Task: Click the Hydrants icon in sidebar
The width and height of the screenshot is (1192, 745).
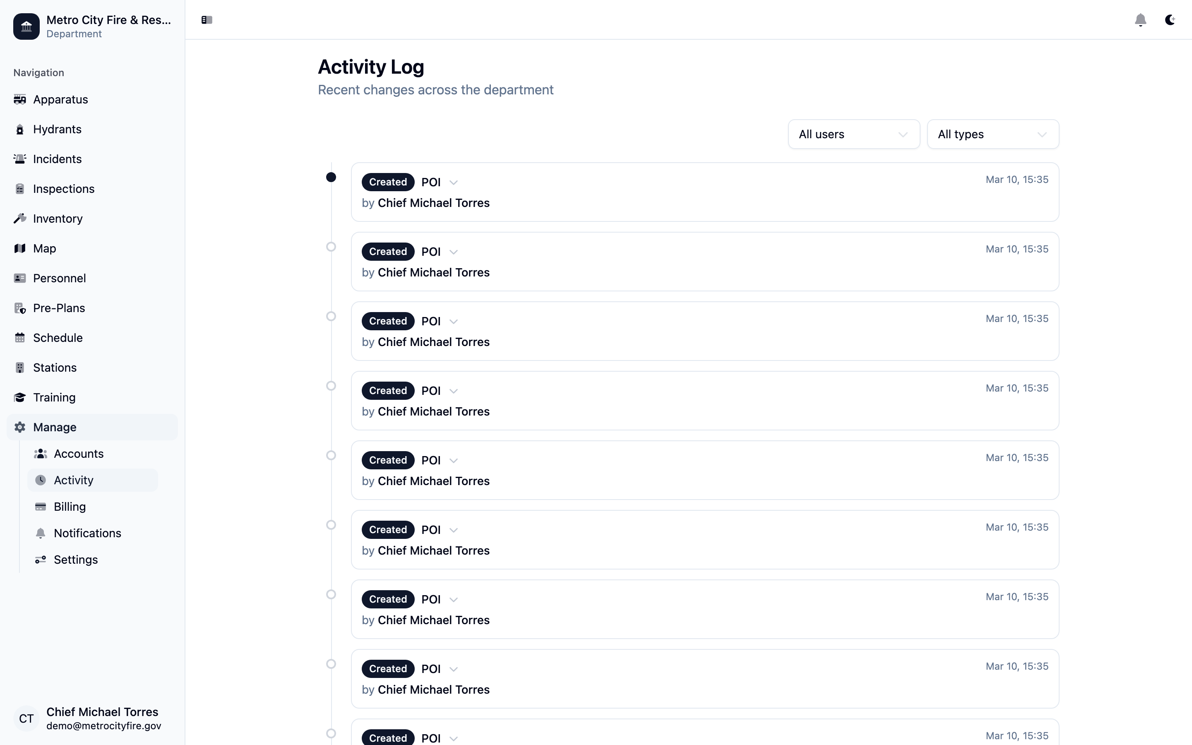Action: (x=20, y=130)
